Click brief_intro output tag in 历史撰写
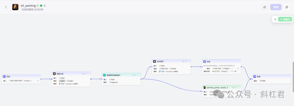Screen dimensions: 294x106 tap(164, 68)
